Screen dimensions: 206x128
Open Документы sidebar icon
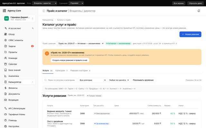click(x=5, y=94)
